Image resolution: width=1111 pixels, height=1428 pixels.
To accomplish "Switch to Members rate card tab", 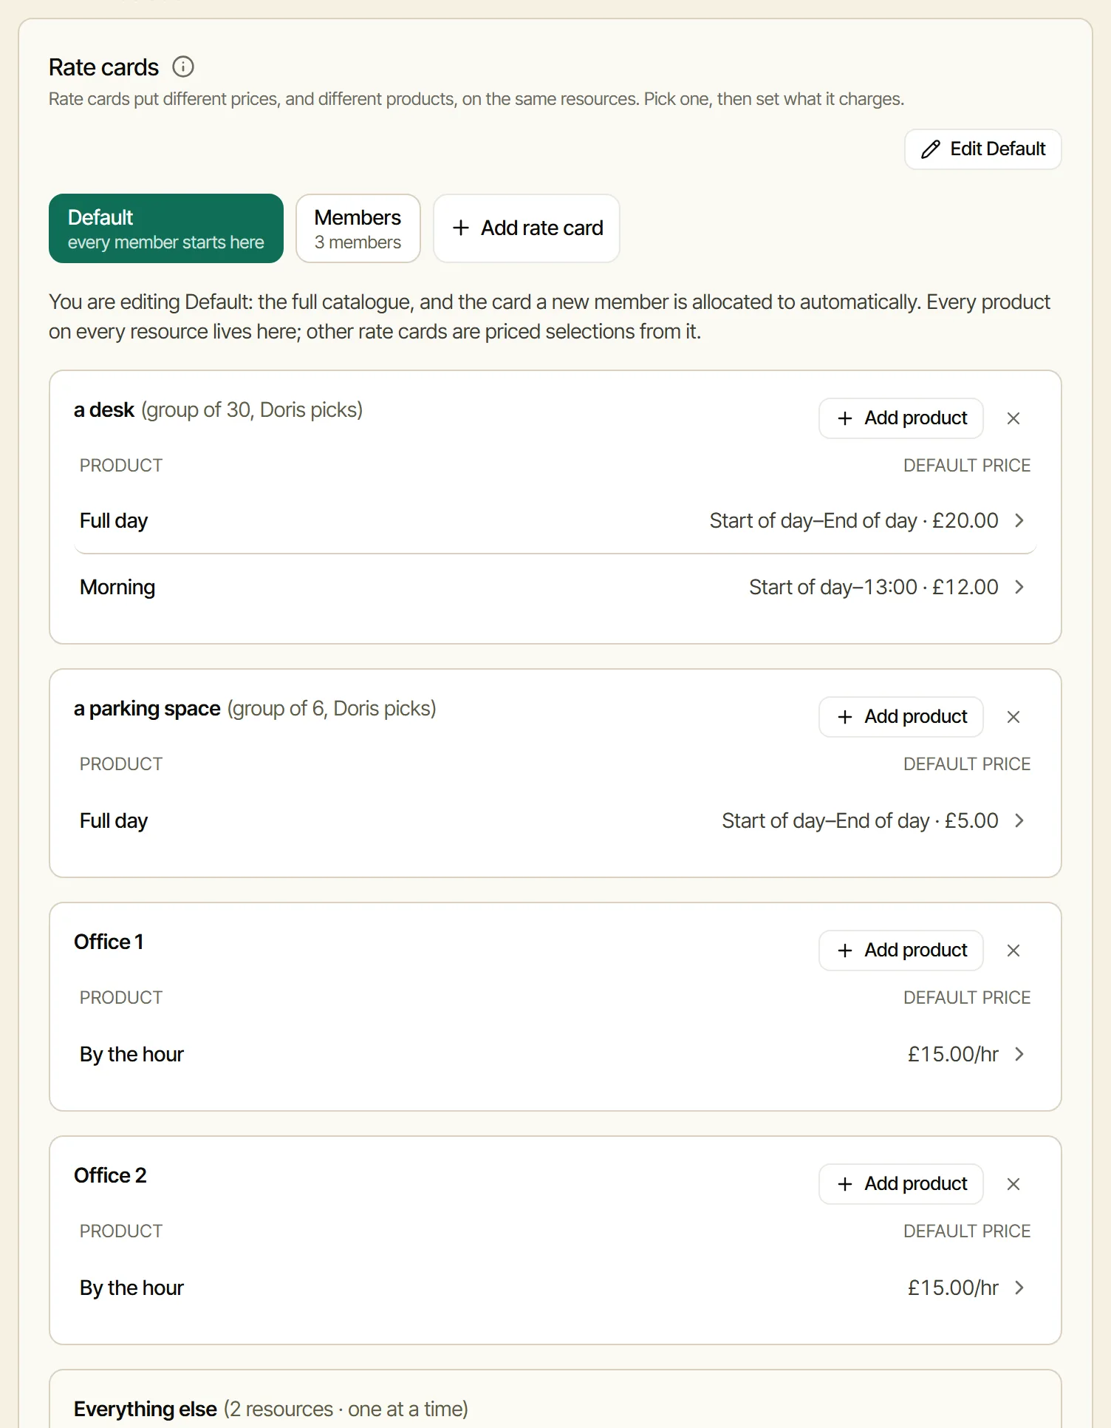I will tap(358, 228).
